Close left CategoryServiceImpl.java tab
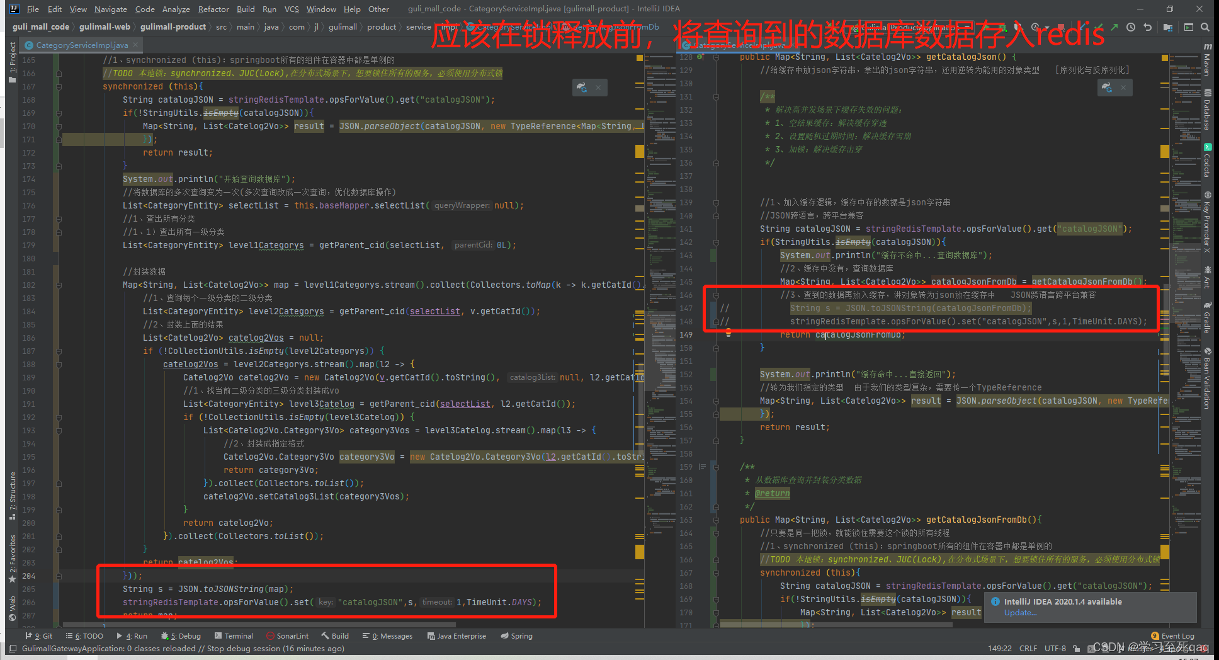The height and width of the screenshot is (660, 1219). point(135,45)
